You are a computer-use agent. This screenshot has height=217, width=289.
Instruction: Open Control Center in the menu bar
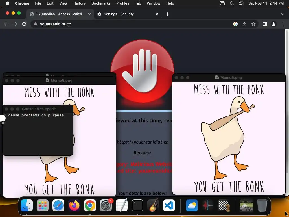coord(241,3)
